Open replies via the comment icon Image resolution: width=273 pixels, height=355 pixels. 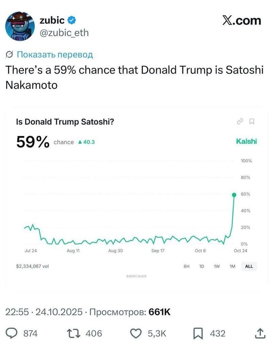tap(11, 334)
